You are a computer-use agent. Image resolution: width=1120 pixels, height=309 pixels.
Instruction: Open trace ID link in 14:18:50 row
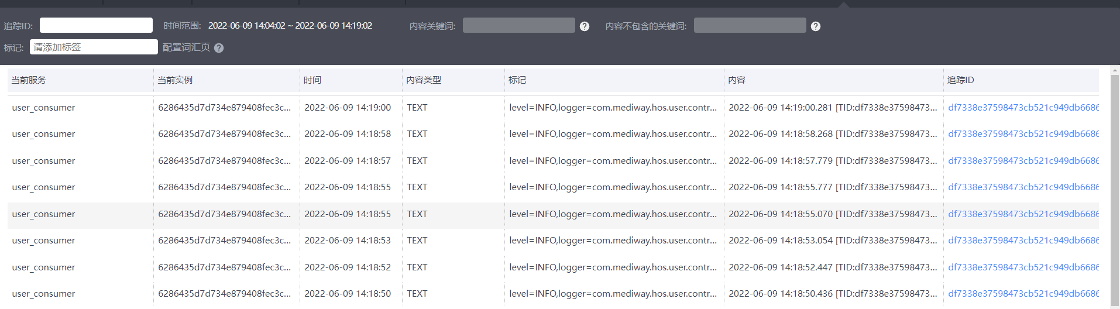1023,294
